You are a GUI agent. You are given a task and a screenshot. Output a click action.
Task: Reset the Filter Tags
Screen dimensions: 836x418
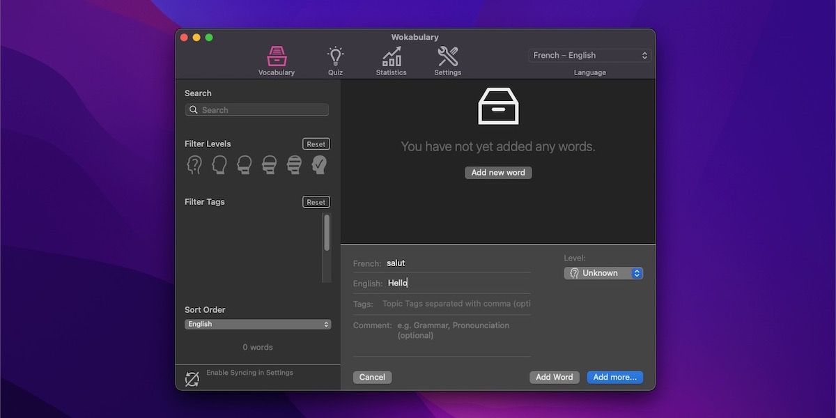[x=316, y=202]
